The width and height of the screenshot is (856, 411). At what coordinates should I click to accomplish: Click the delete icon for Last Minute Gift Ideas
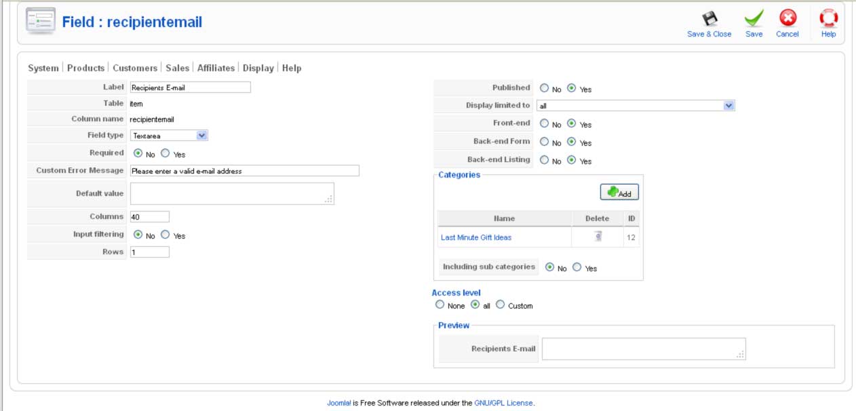[x=598, y=237]
